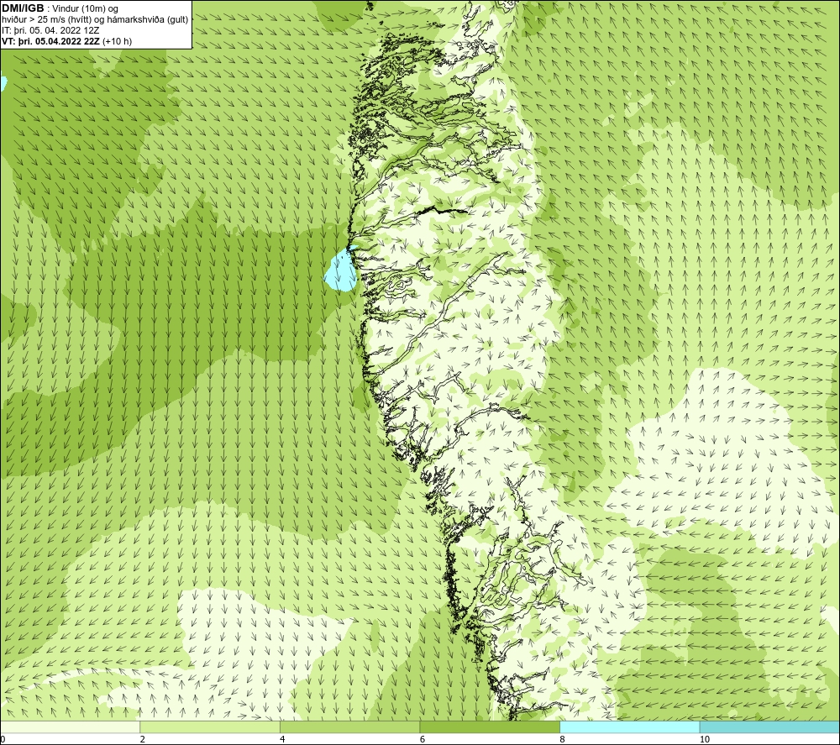Click the legend value 2
Screen dimensions: 840x745
pyautogui.click(x=143, y=739)
